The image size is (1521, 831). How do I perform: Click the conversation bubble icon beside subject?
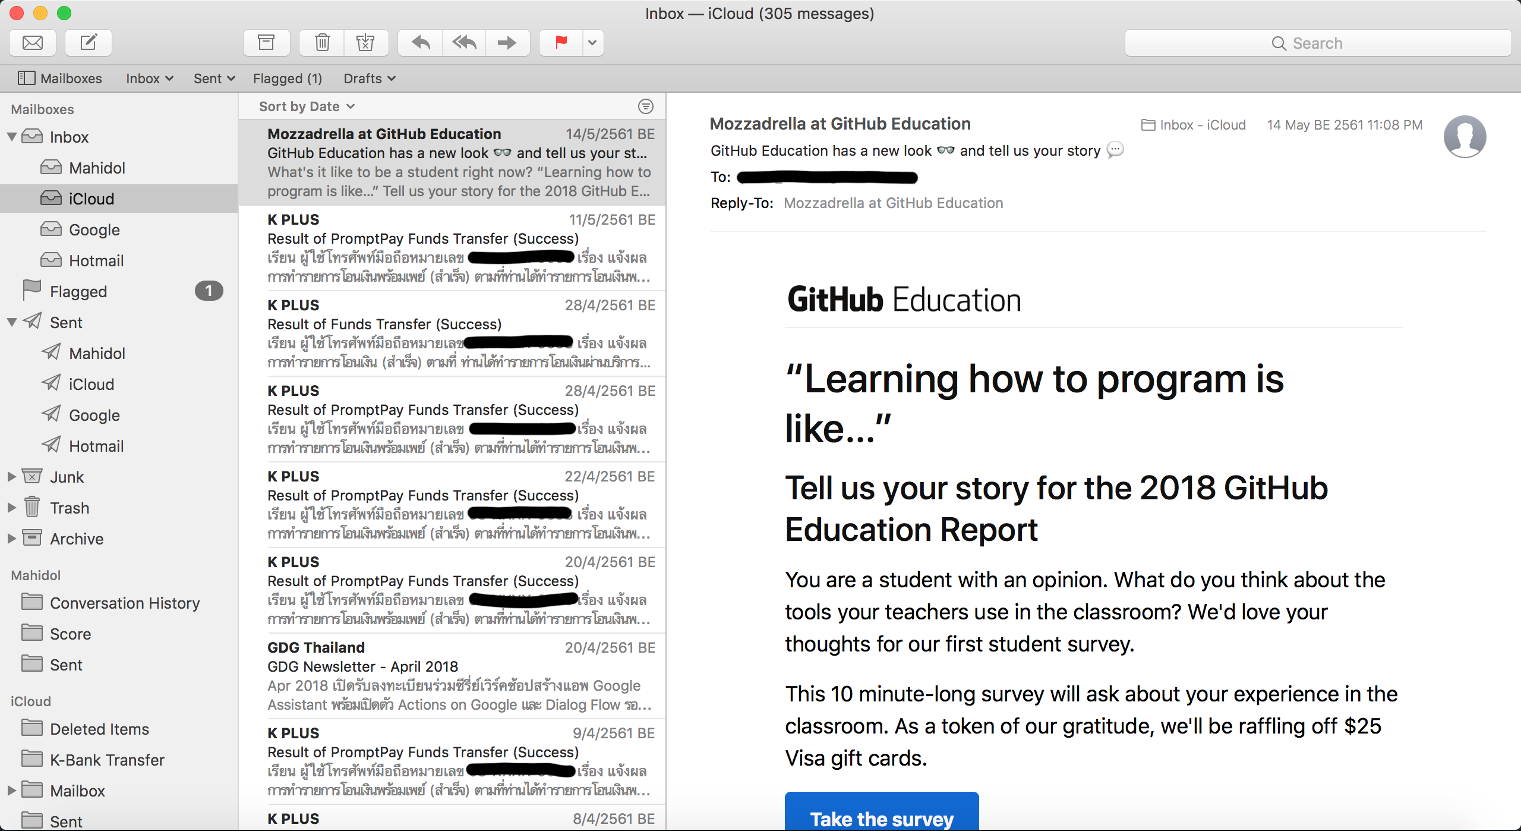point(1115,150)
